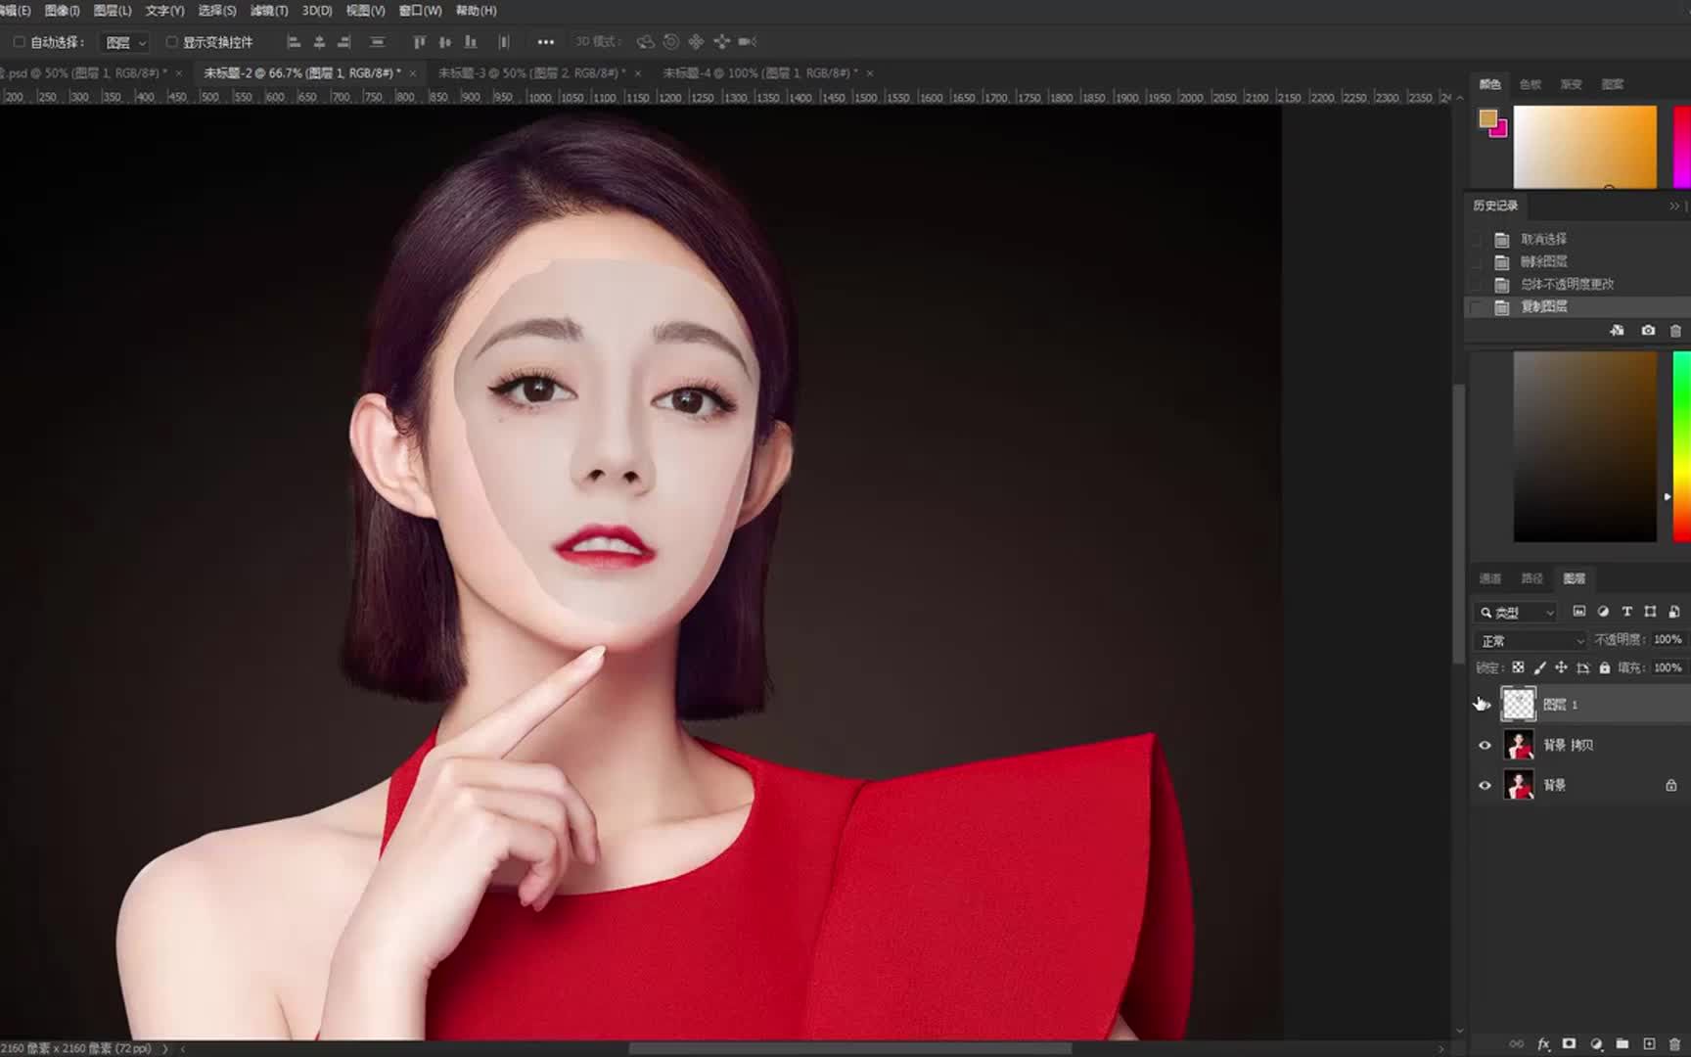Switch to the 通道 panel tab
This screenshot has width=1691, height=1057.
coord(1489,578)
